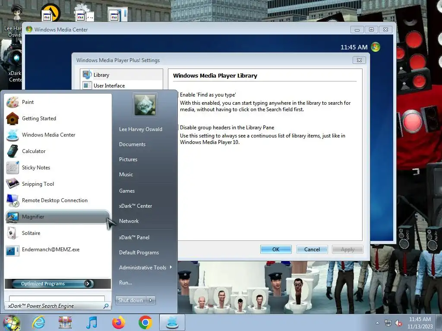
Task: Open the gear-topped desktop shortcut
Action: 83,12
